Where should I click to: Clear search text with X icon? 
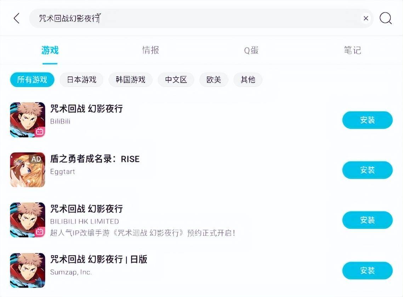tap(366, 18)
